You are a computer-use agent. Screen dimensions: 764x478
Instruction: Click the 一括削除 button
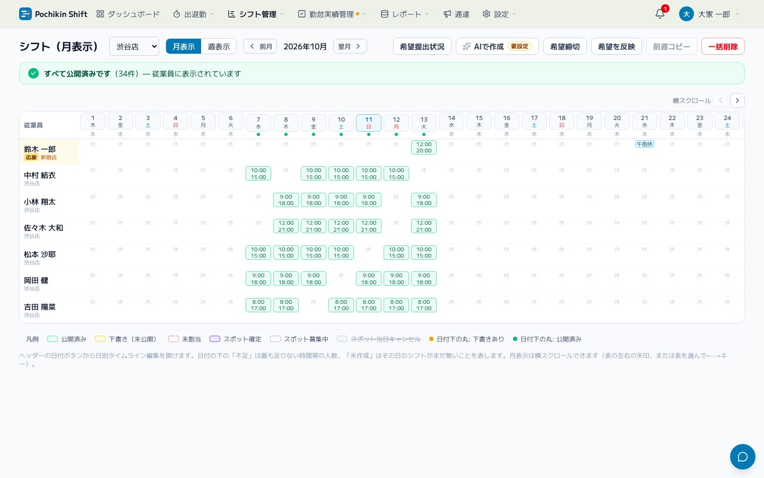point(723,46)
